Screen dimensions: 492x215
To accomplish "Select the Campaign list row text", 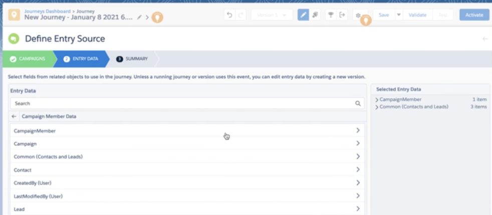I will 25,144.
